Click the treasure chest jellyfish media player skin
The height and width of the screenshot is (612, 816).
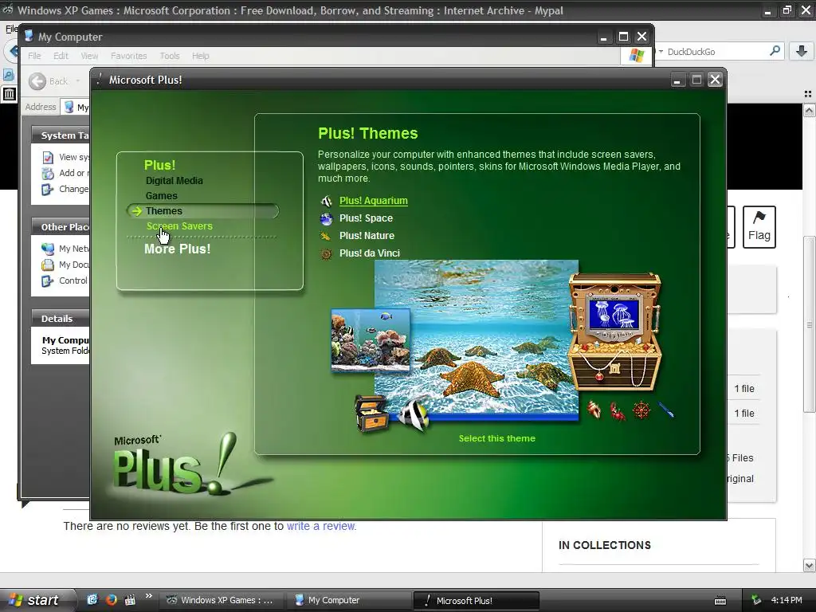[614, 331]
